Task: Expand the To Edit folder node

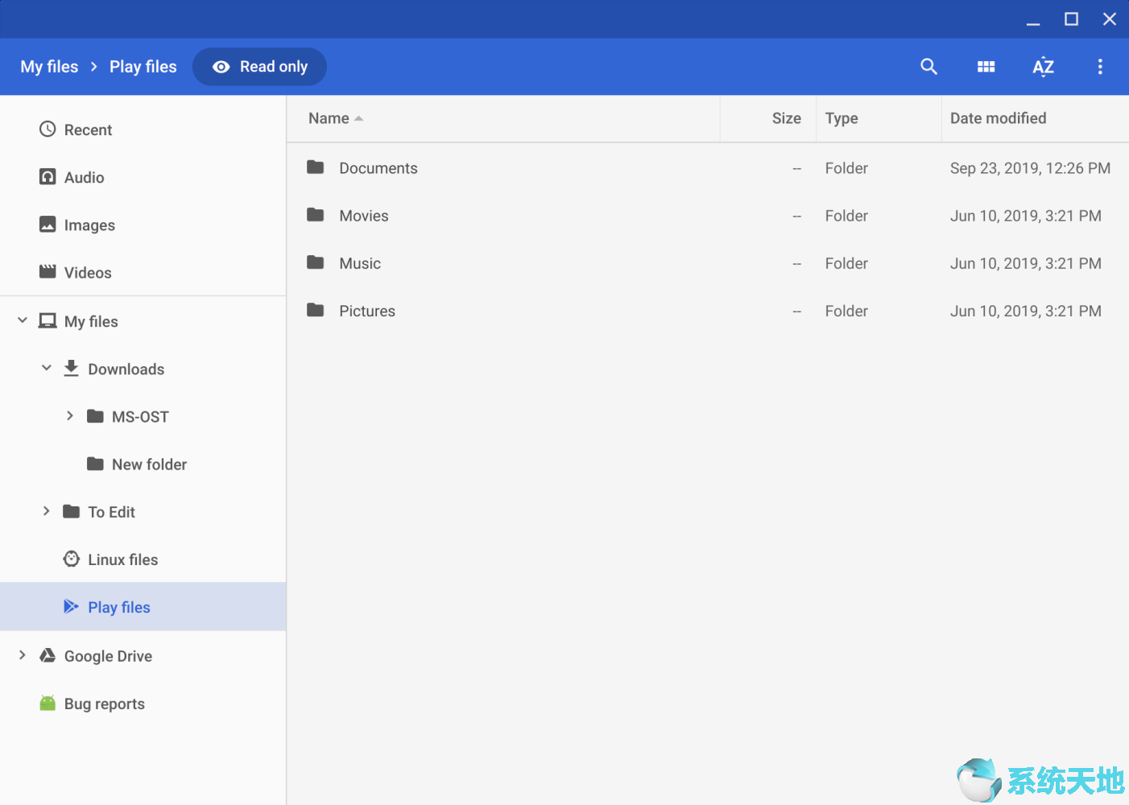Action: click(x=46, y=510)
